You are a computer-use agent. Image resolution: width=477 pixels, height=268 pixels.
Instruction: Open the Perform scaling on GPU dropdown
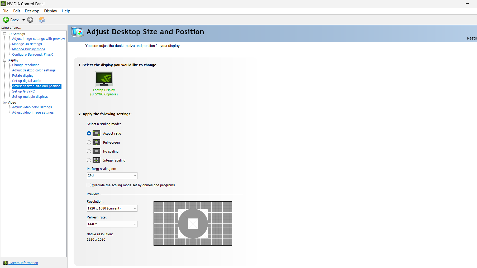[112, 176]
